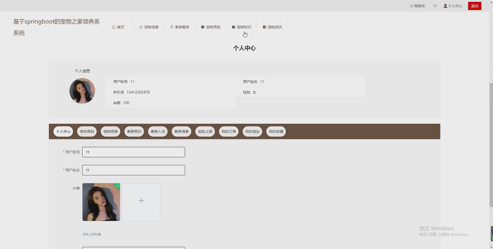Switch to the 救助上报 tab
Image resolution: width=493 pixels, height=249 pixels.
205,131
